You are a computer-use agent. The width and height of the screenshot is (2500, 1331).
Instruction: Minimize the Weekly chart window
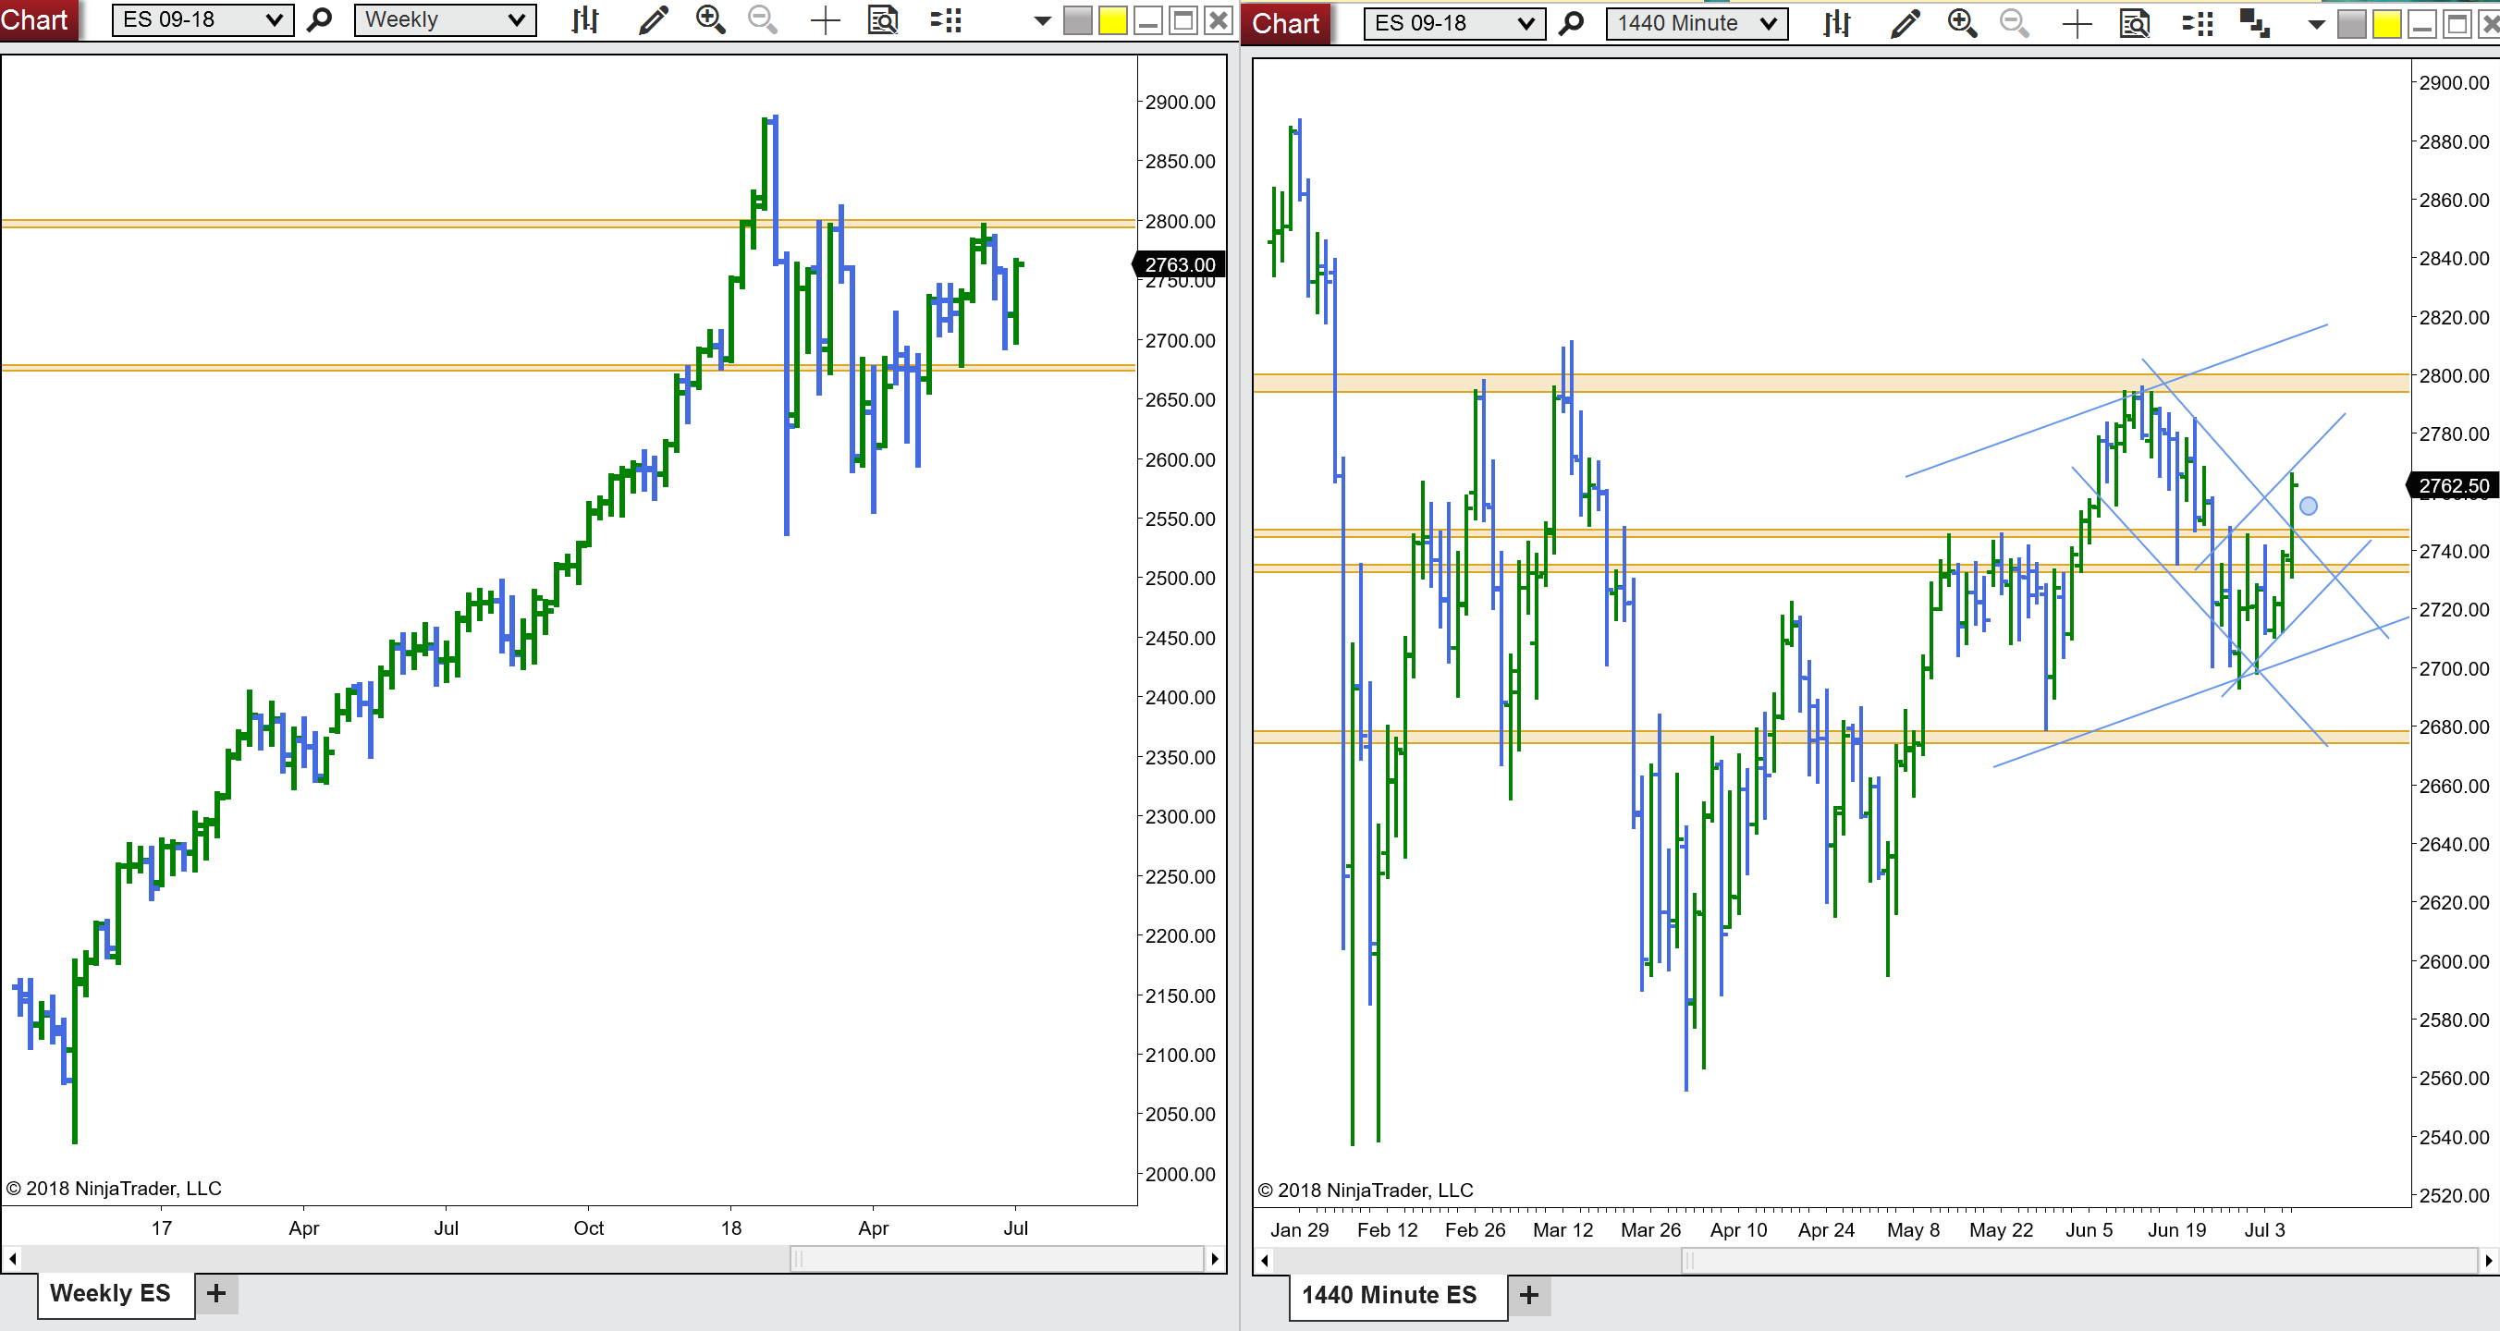point(1148,20)
